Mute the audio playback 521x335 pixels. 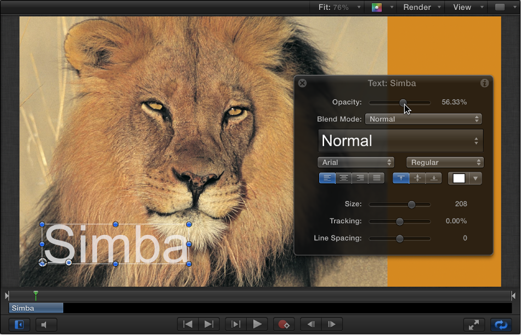[x=46, y=324]
